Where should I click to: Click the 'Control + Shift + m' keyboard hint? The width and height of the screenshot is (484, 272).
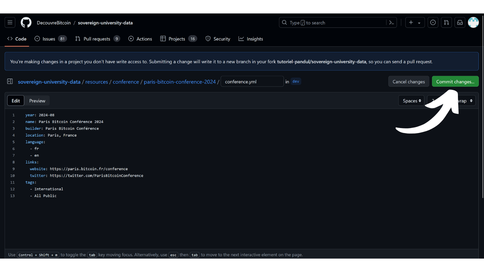coord(38,255)
